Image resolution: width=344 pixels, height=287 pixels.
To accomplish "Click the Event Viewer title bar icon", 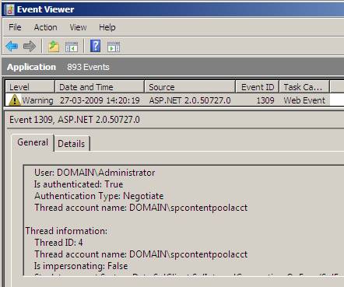I will pyautogui.click(x=9, y=9).
